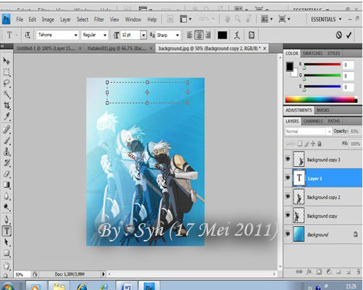This screenshot has width=363, height=290.
Task: Open the Arrange Documents dropdown
Action: click(267, 19)
